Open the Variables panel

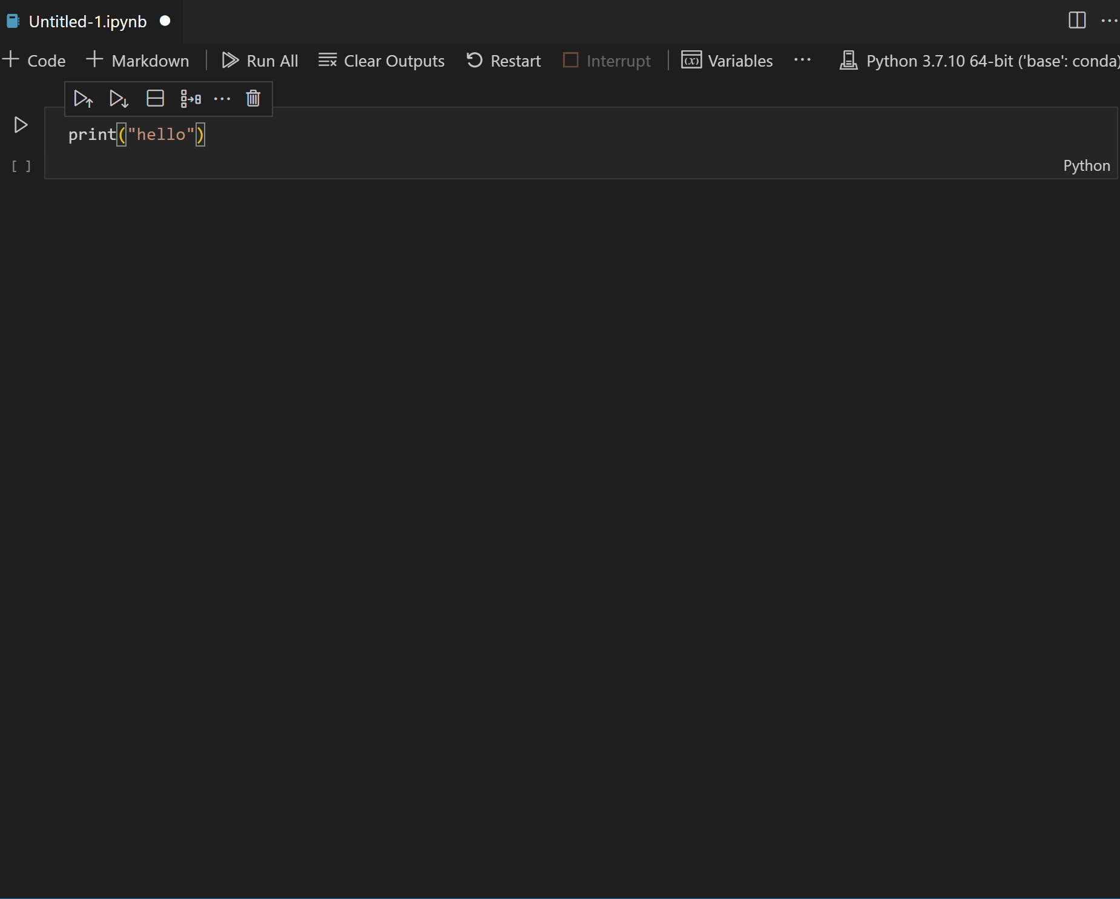pos(726,61)
